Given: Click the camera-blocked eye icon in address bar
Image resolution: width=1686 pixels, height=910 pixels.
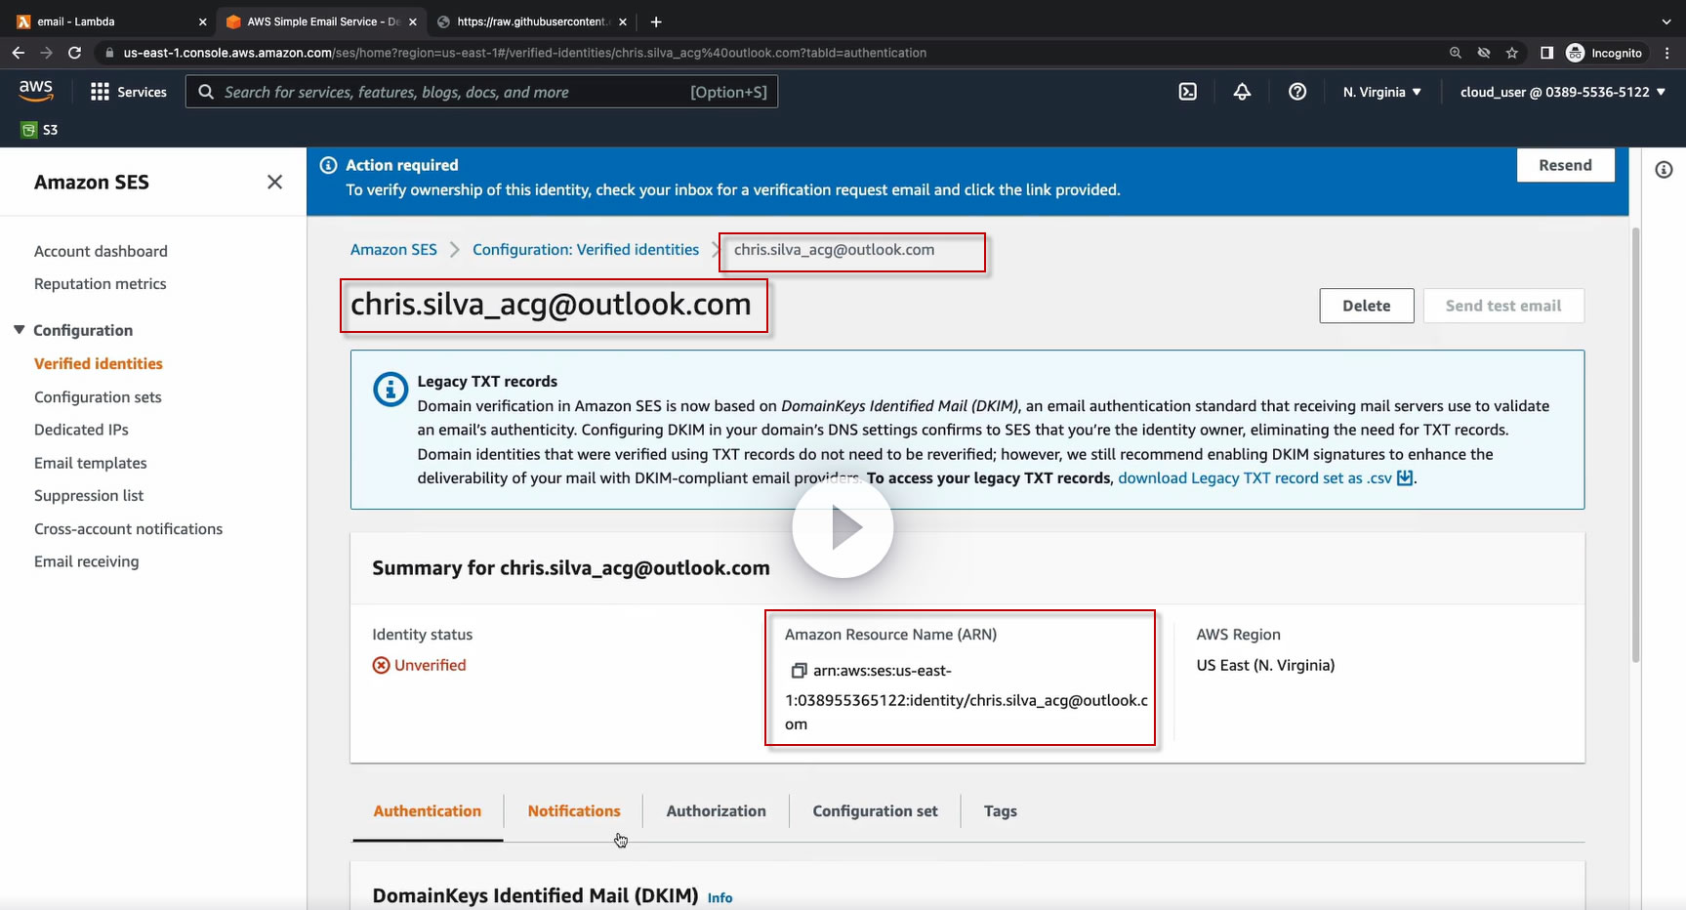Looking at the screenshot, I should pos(1484,53).
